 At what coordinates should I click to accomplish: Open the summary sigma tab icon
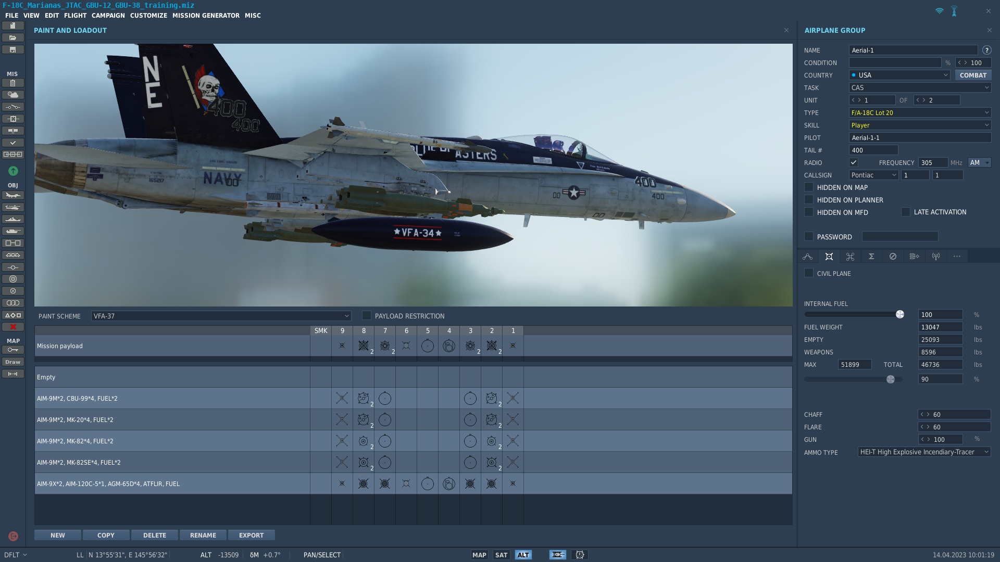click(x=871, y=257)
